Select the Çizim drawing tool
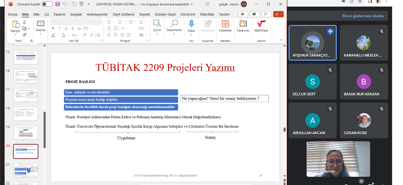 (x=157, y=27)
